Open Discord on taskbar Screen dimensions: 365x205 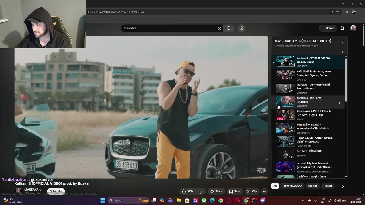pos(263,200)
